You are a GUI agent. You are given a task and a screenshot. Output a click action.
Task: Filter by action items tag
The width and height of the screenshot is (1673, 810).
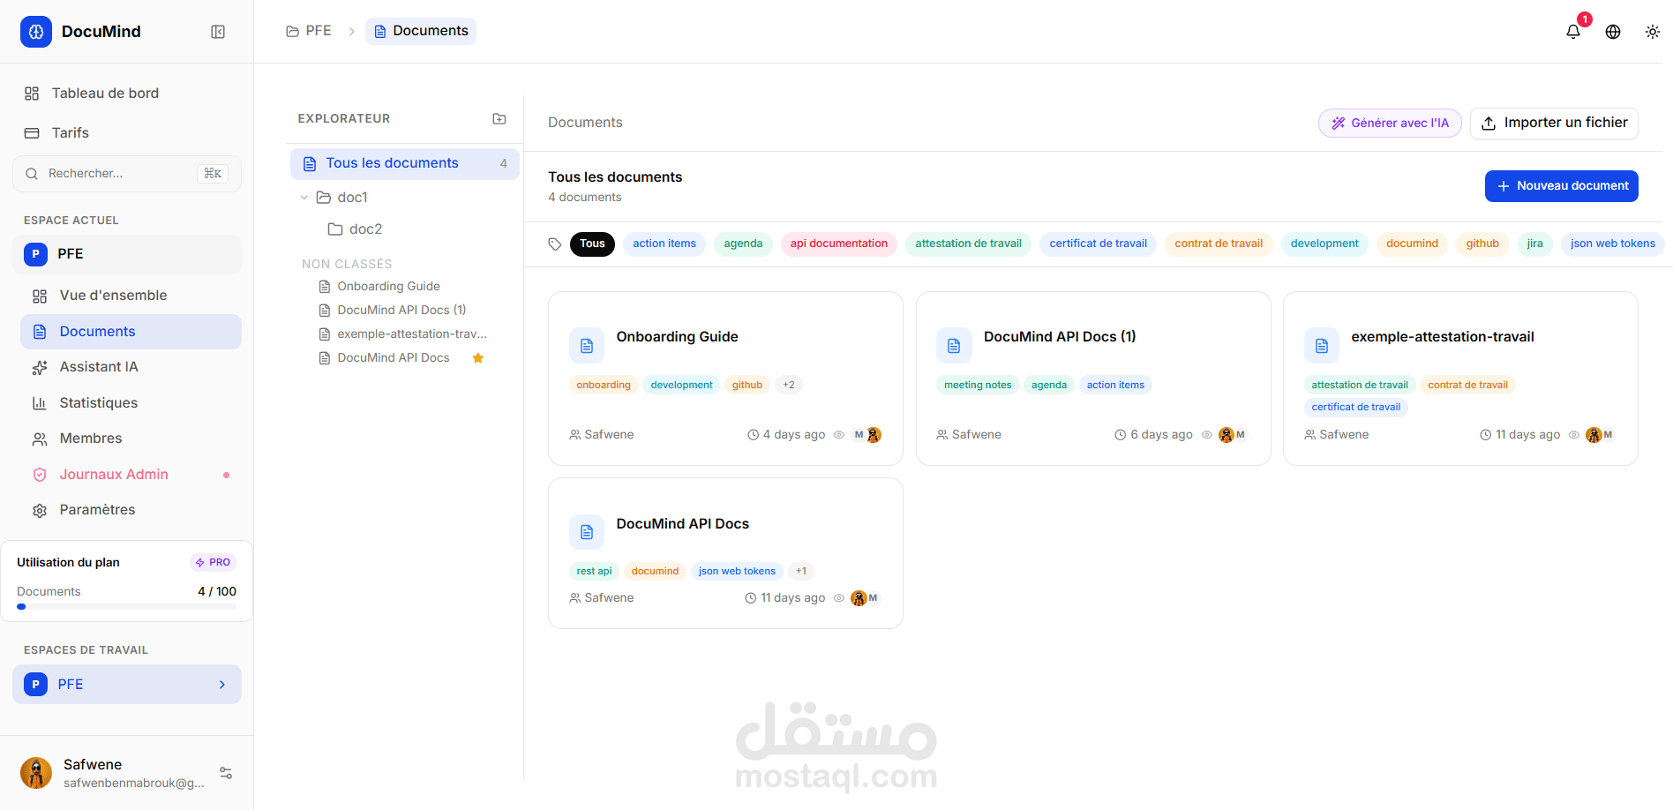tap(664, 244)
